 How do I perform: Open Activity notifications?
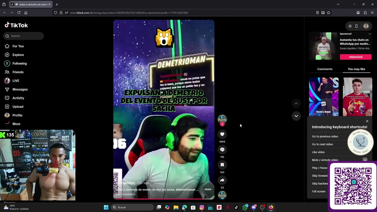pyautogui.click(x=18, y=98)
